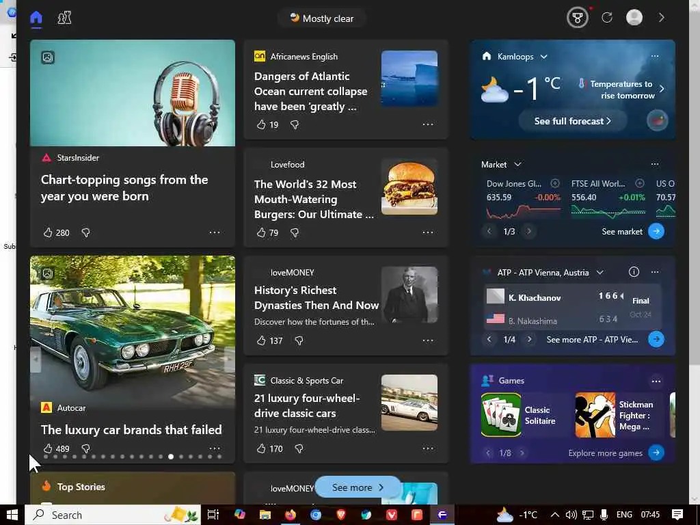Open ATP card info icon
Viewport: 700px width, 525px height.
634,272
